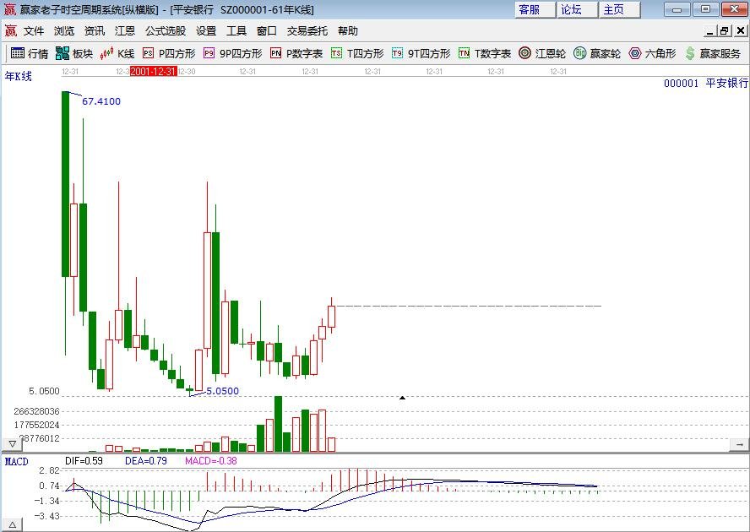Click the 000001 平安银行 stock name

pos(705,84)
